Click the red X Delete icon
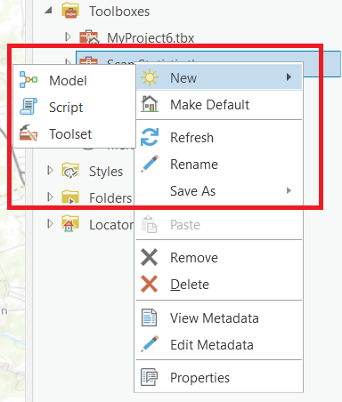 [x=149, y=284]
